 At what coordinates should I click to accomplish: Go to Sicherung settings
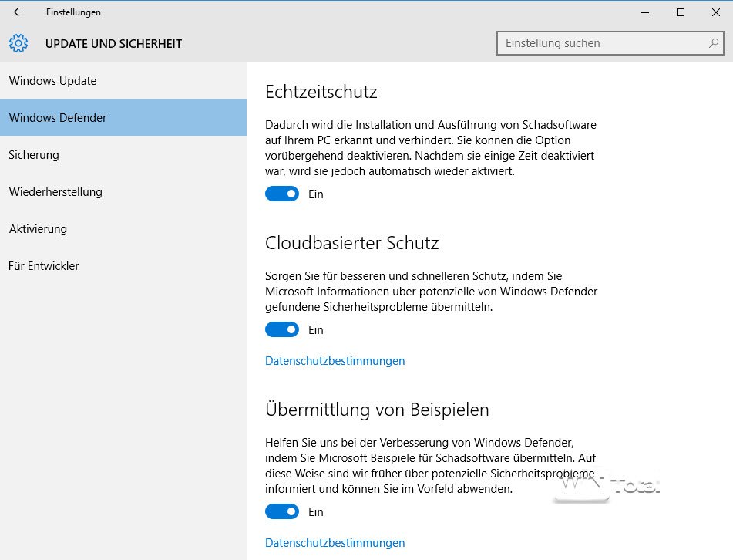coord(34,155)
